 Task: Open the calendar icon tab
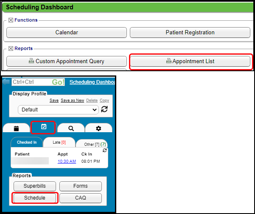click(17, 128)
